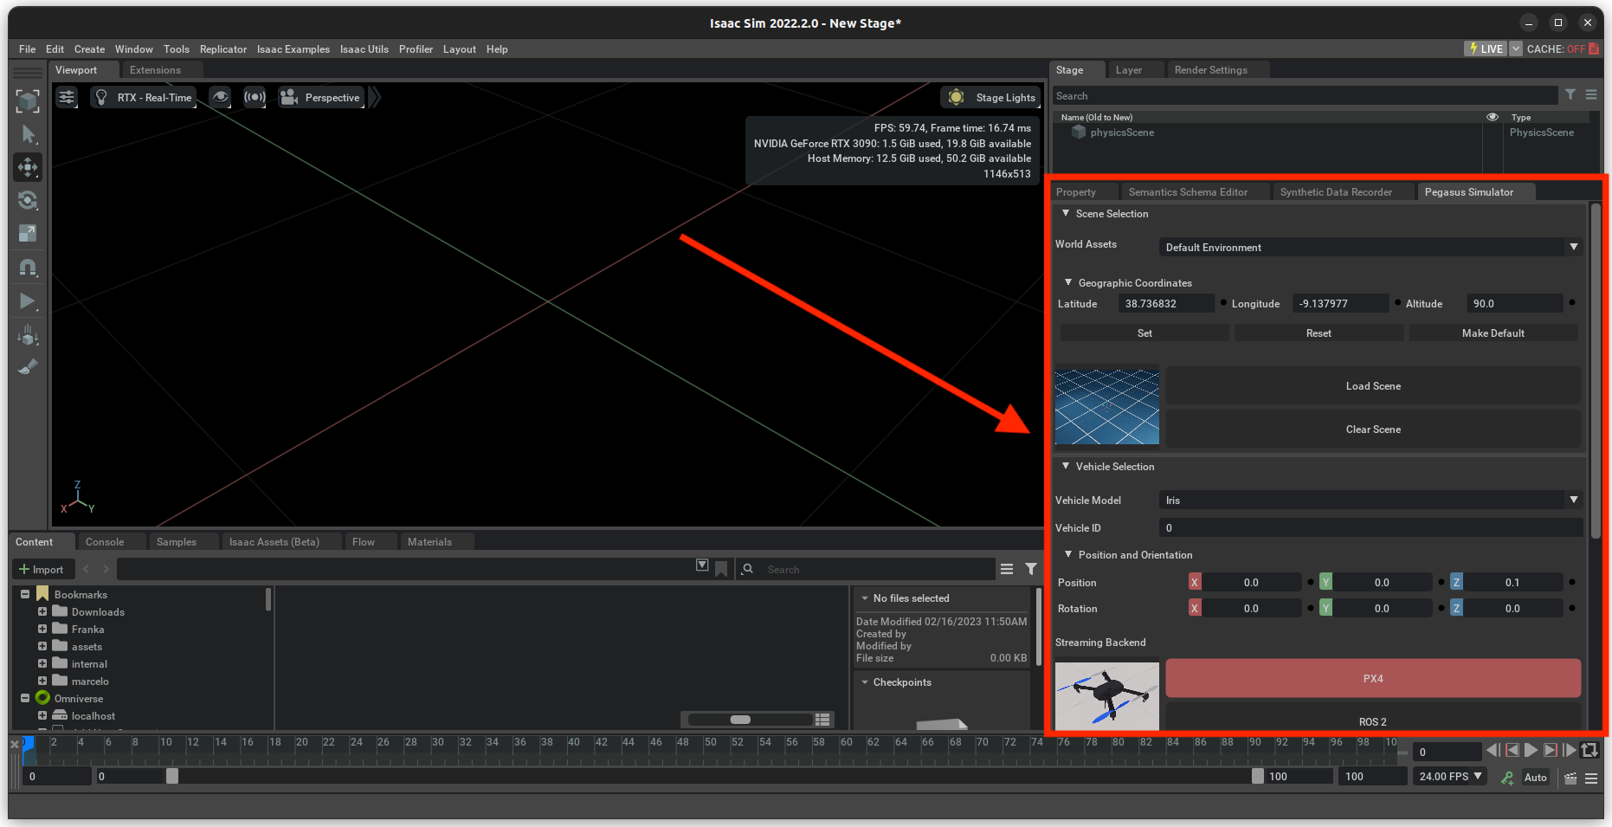Open the Replicator menu
The height and width of the screenshot is (827, 1612).
pos(223,48)
